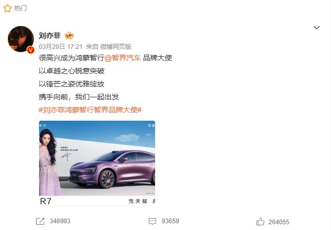Image resolution: width=331 pixels, height=230 pixels.
Task: Open hashtag #刘亦菲鸿蒙智行智界品牌大使#
Action: [x=90, y=110]
